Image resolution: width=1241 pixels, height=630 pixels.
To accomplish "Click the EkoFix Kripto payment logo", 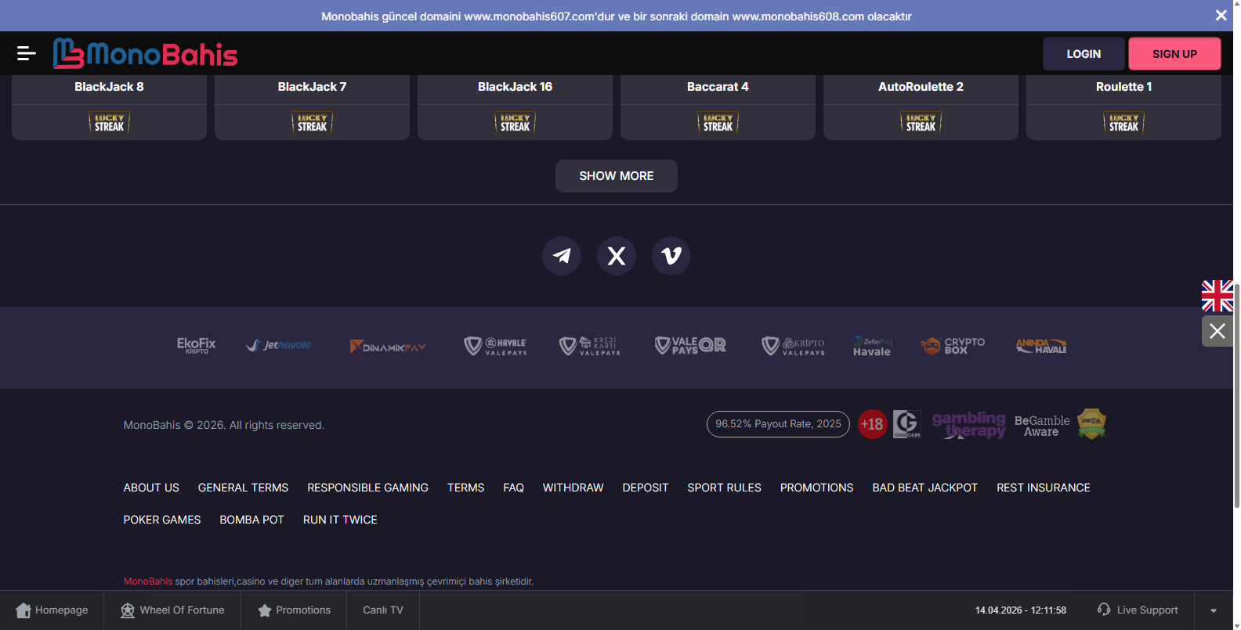I will point(196,346).
